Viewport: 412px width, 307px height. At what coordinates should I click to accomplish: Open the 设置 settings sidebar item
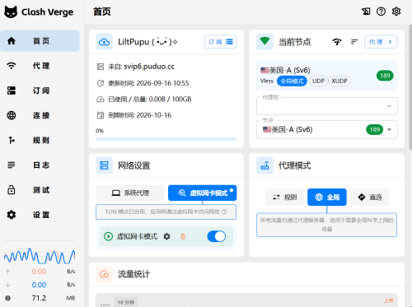tap(40, 215)
